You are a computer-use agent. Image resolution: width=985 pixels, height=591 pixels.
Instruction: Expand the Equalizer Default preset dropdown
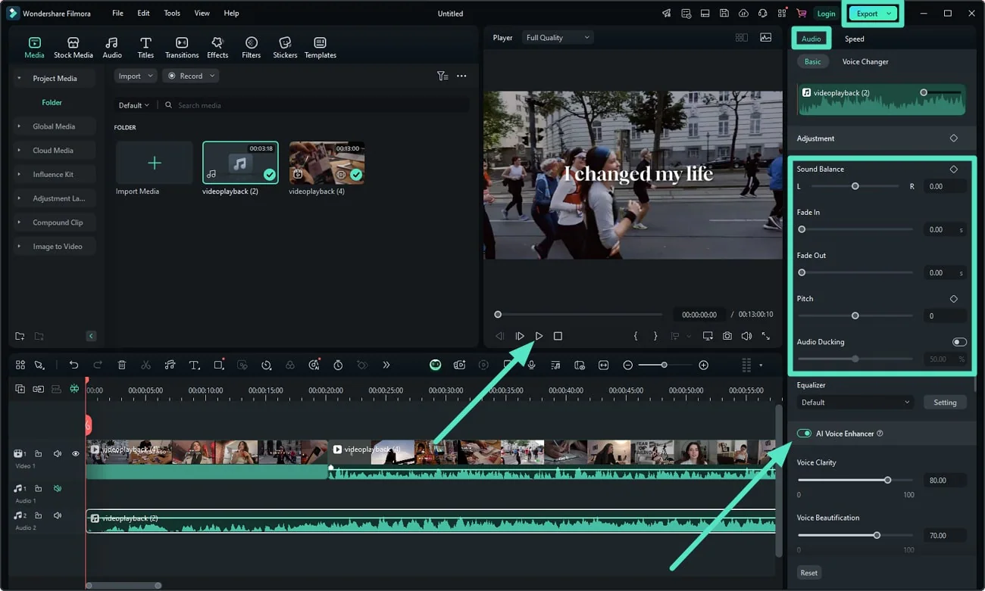[855, 403]
